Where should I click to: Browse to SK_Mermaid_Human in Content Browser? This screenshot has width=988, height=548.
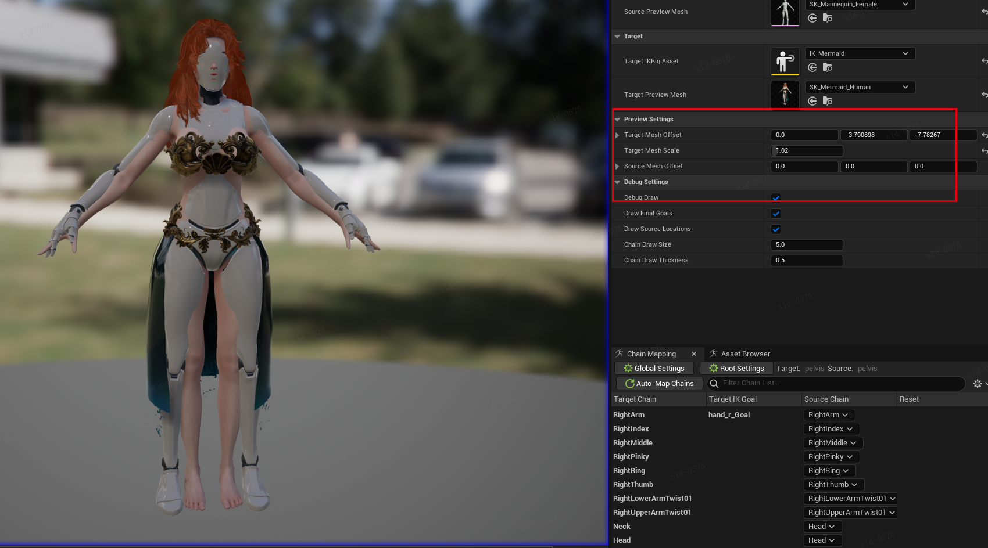point(828,101)
